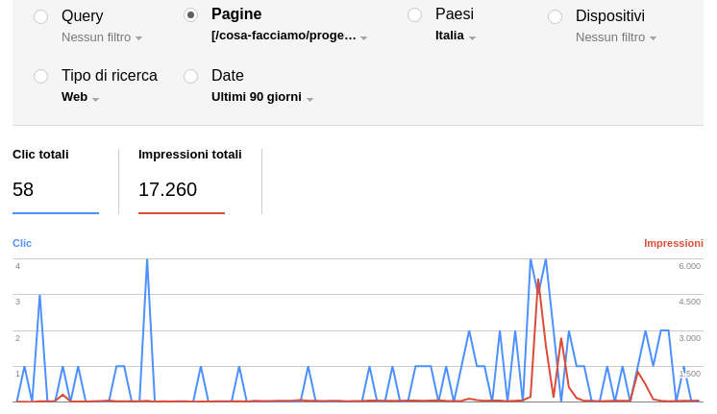Click the Clic totali metric card
This screenshot has width=717, height=414.
55,180
